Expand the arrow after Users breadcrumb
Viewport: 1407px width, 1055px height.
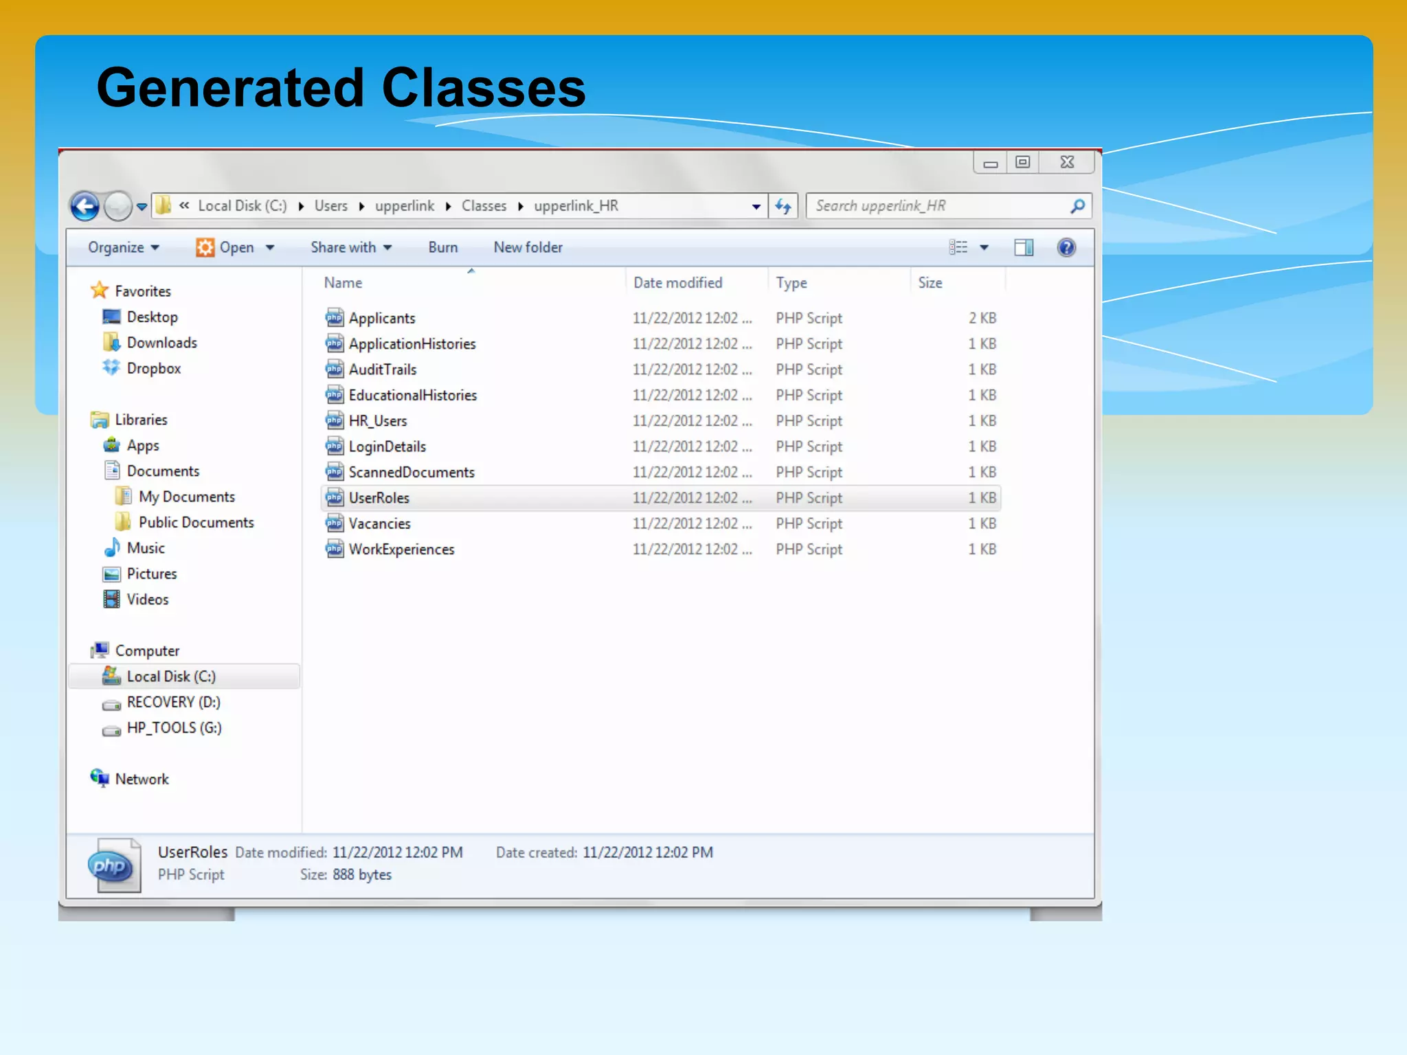361,206
